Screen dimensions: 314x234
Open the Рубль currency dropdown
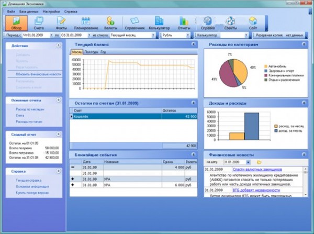(188, 35)
